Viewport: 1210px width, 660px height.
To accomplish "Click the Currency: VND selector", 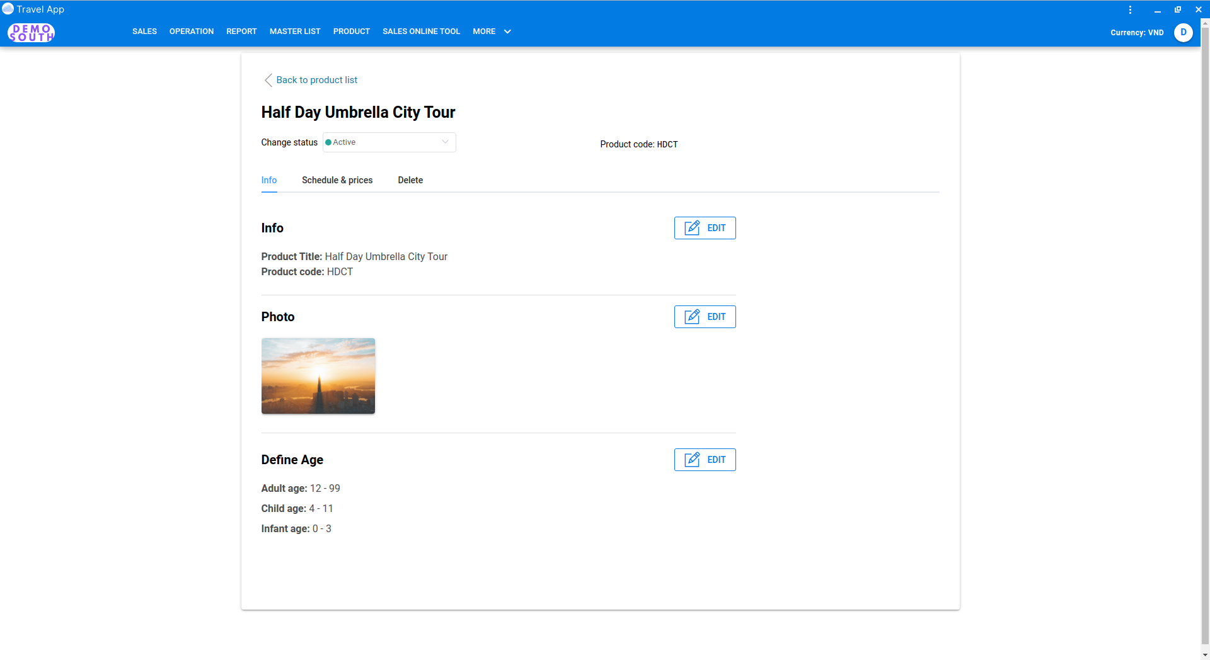I will click(1136, 33).
